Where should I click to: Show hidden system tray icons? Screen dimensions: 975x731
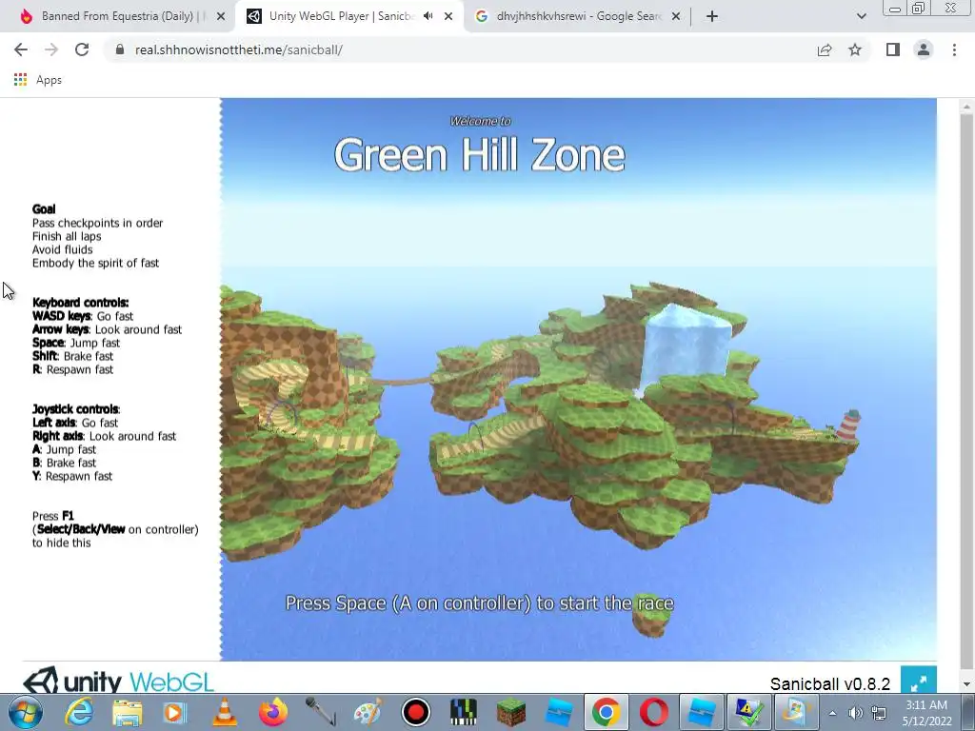(832, 713)
